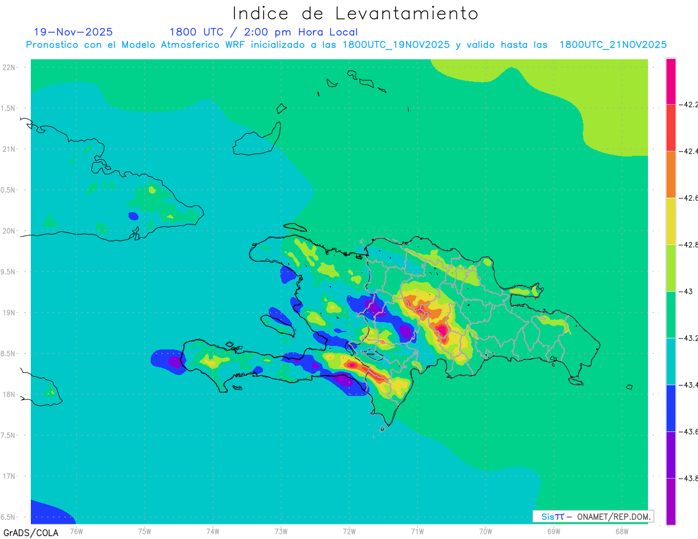
Task: Click the "-42.2" legend value
Action: tap(689, 105)
